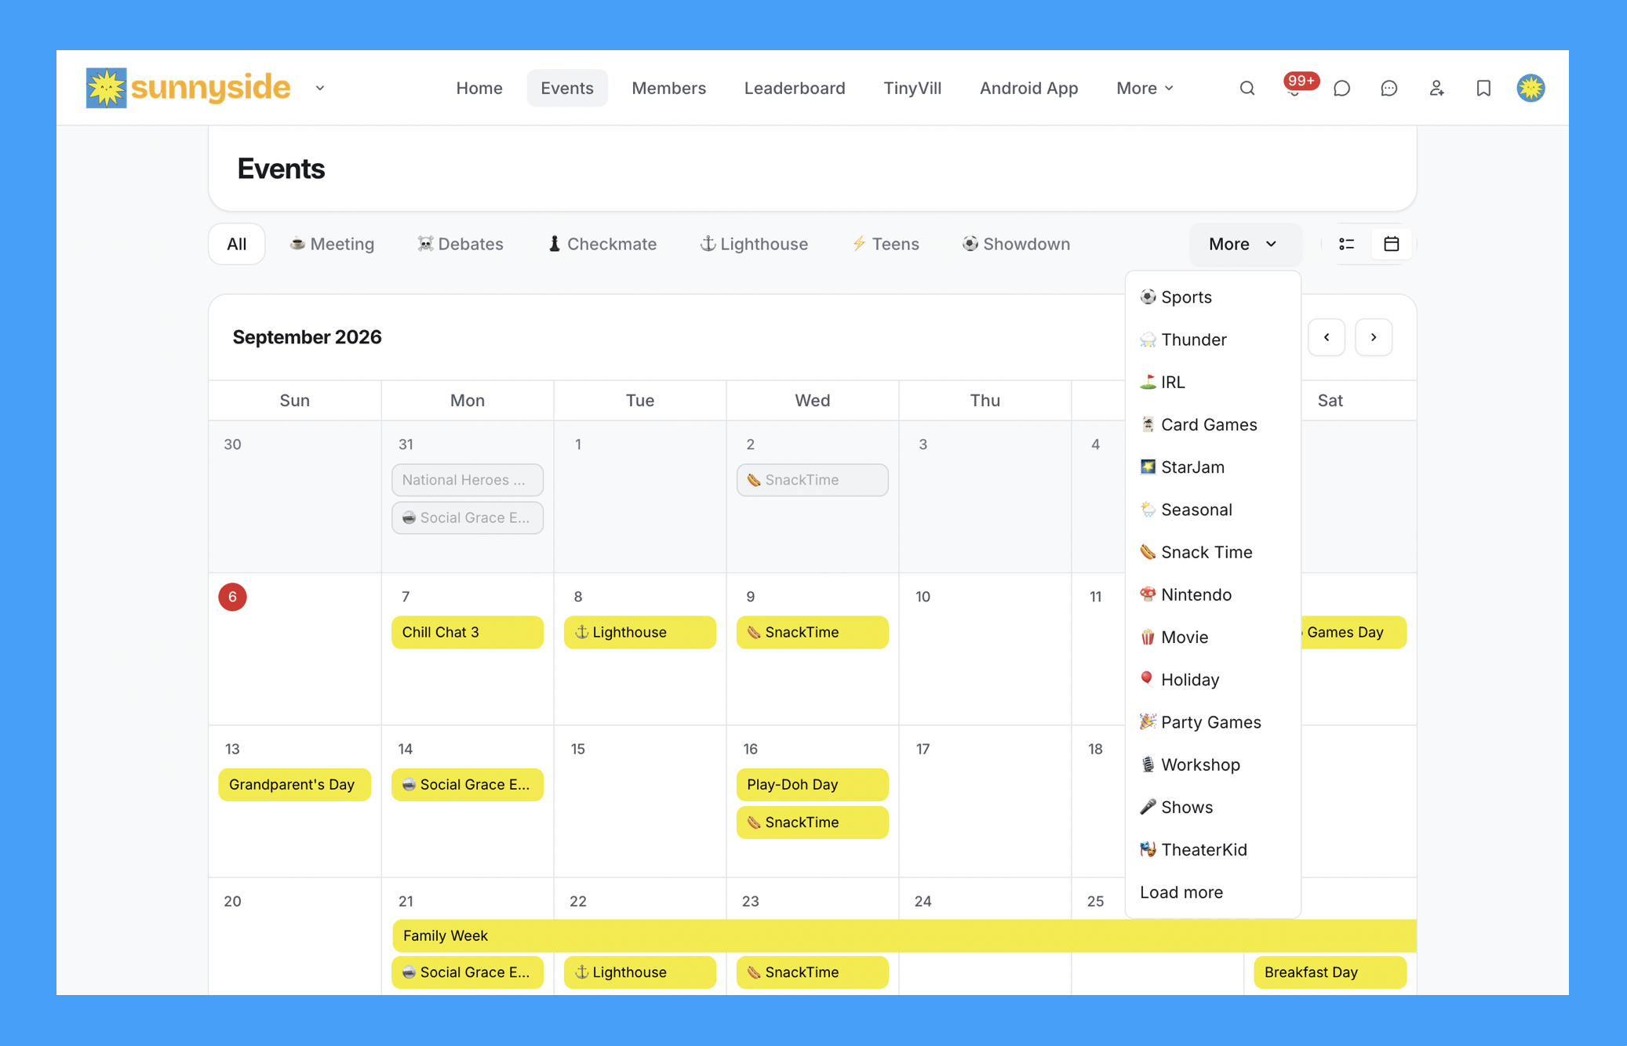The height and width of the screenshot is (1046, 1627).
Task: Filter events by Showdown
Action: click(1017, 244)
